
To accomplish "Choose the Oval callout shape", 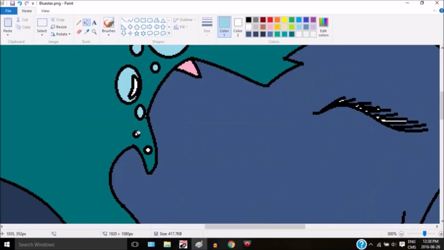I will click(156, 33).
